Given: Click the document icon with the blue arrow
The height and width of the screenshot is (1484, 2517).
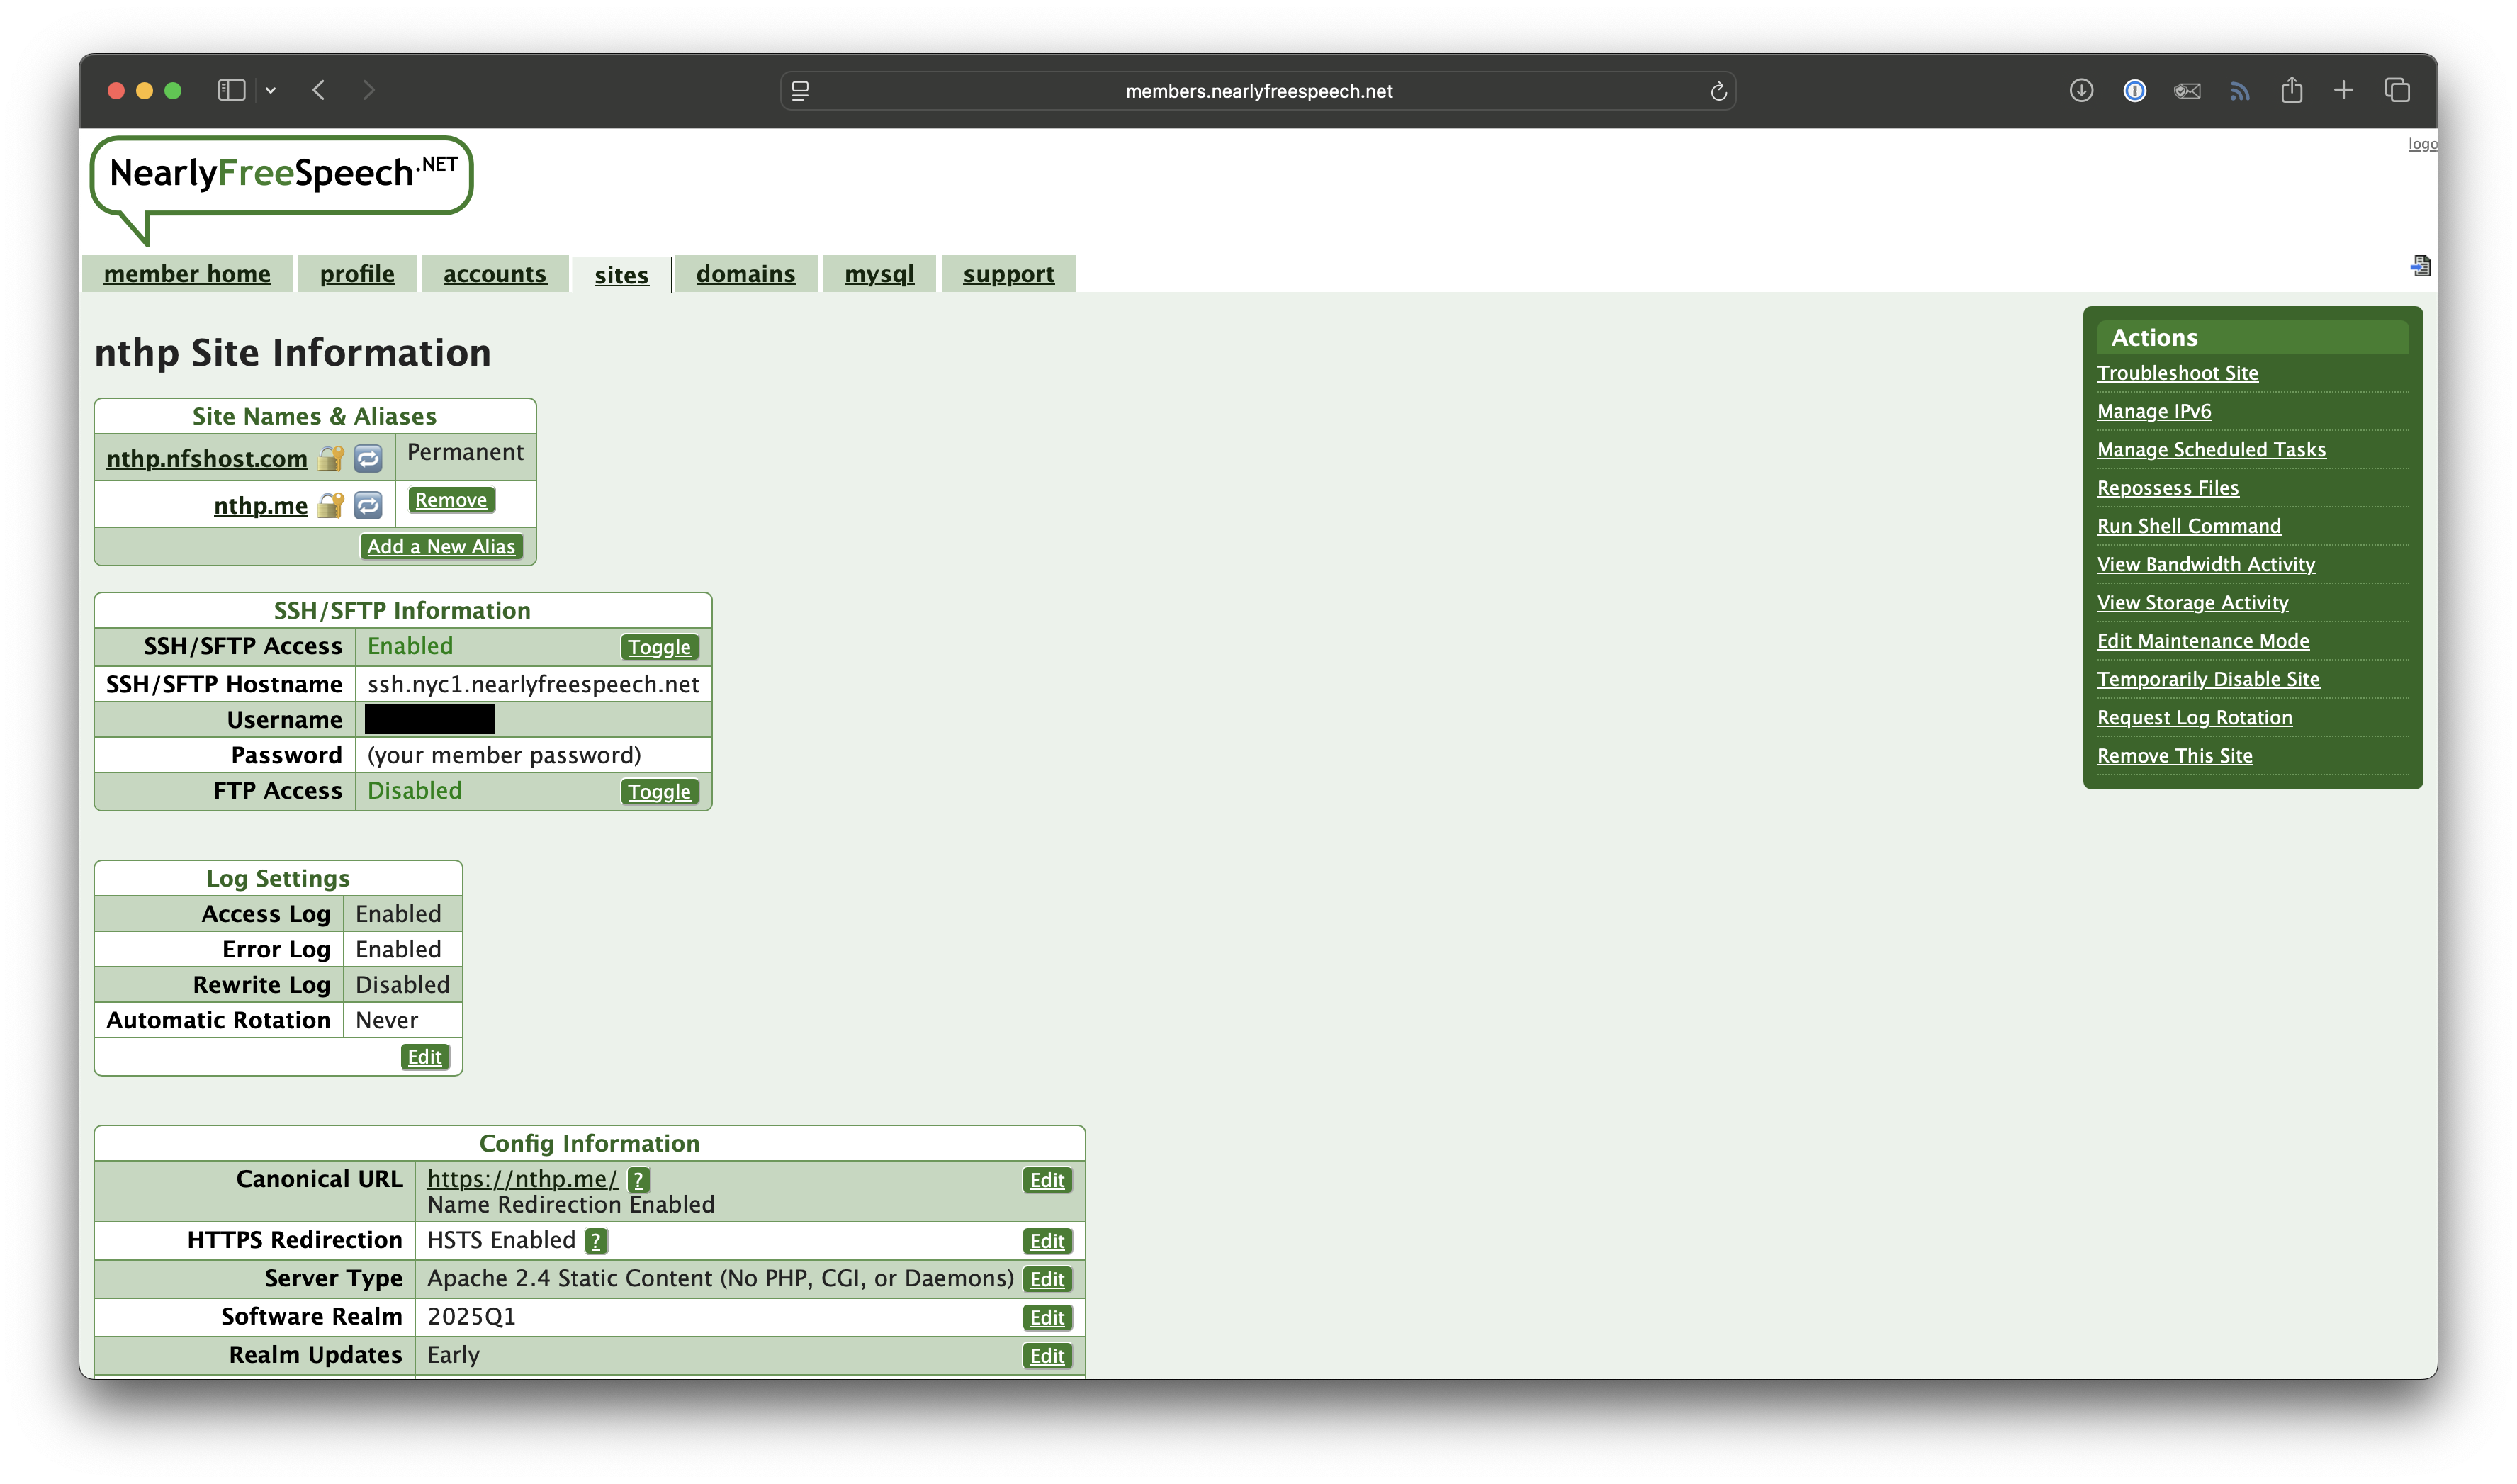Looking at the screenshot, I should pos(2420,266).
